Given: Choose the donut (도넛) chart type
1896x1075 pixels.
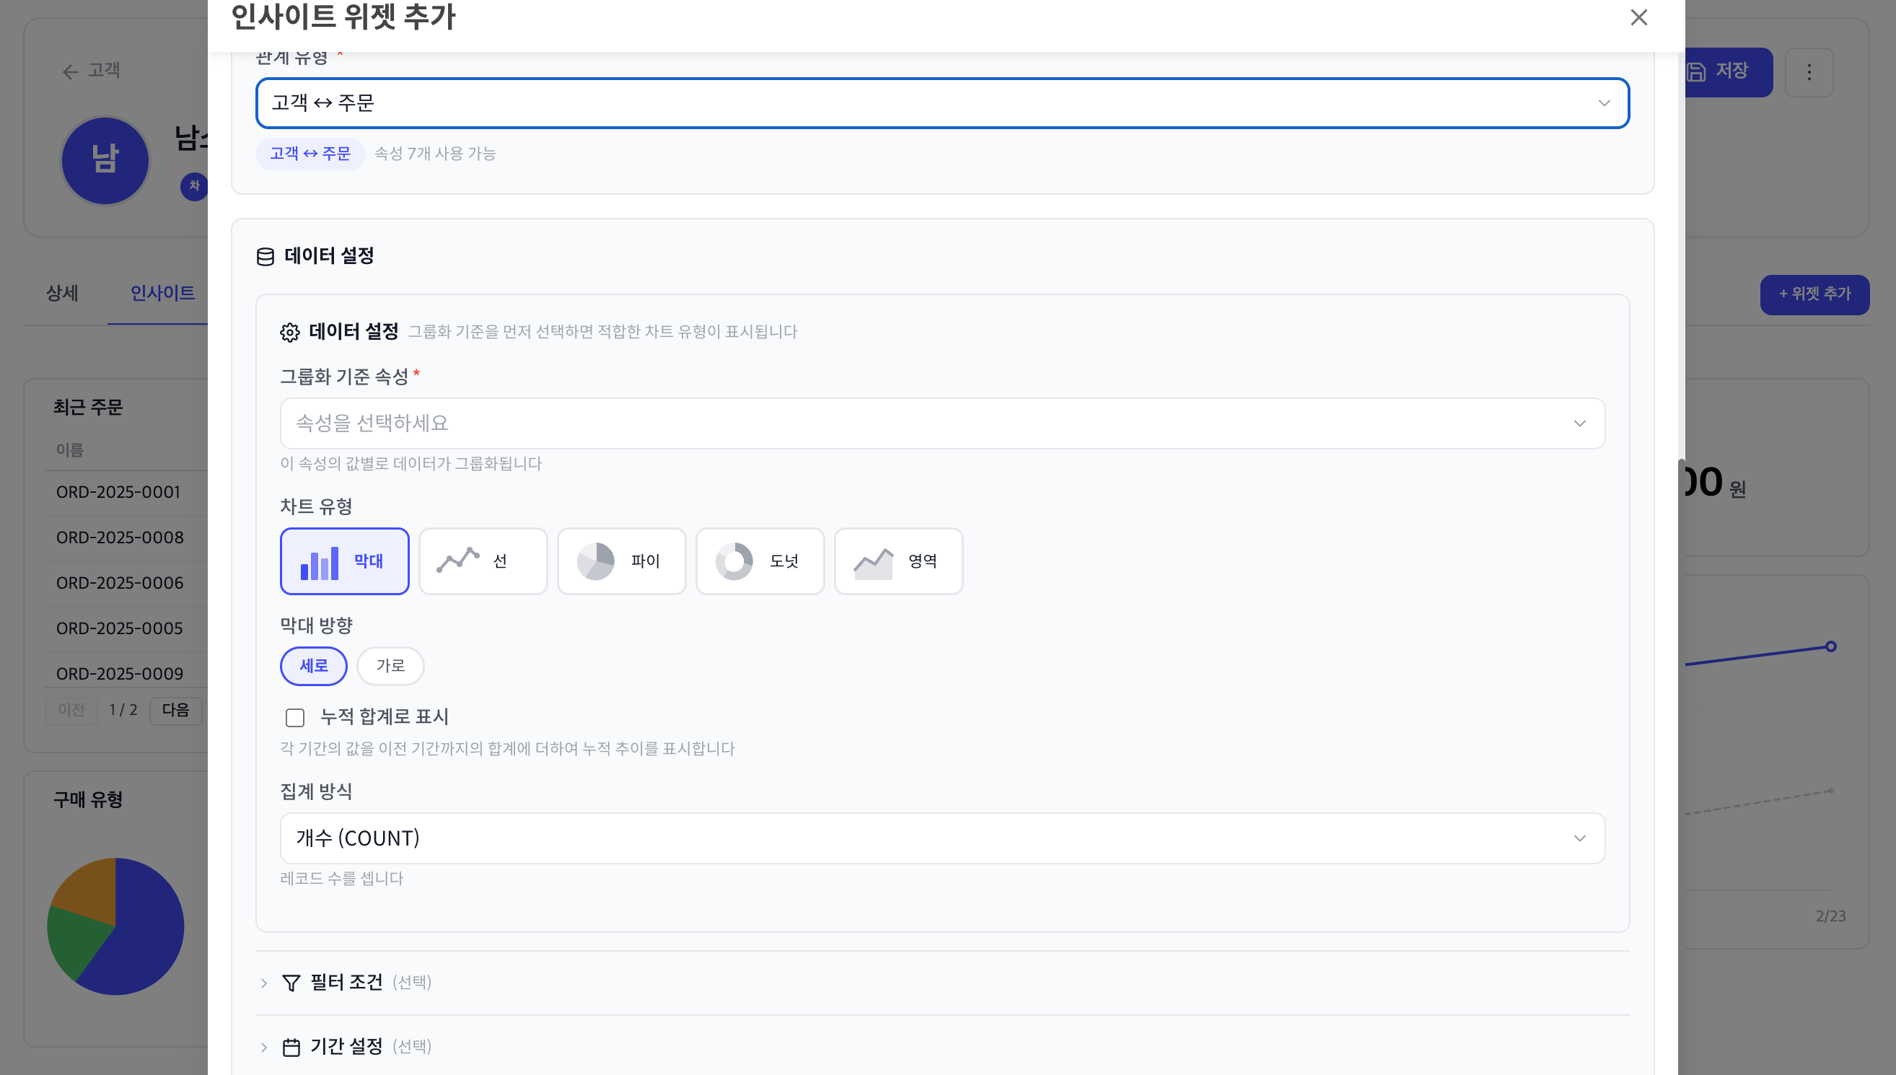Looking at the screenshot, I should click(759, 561).
